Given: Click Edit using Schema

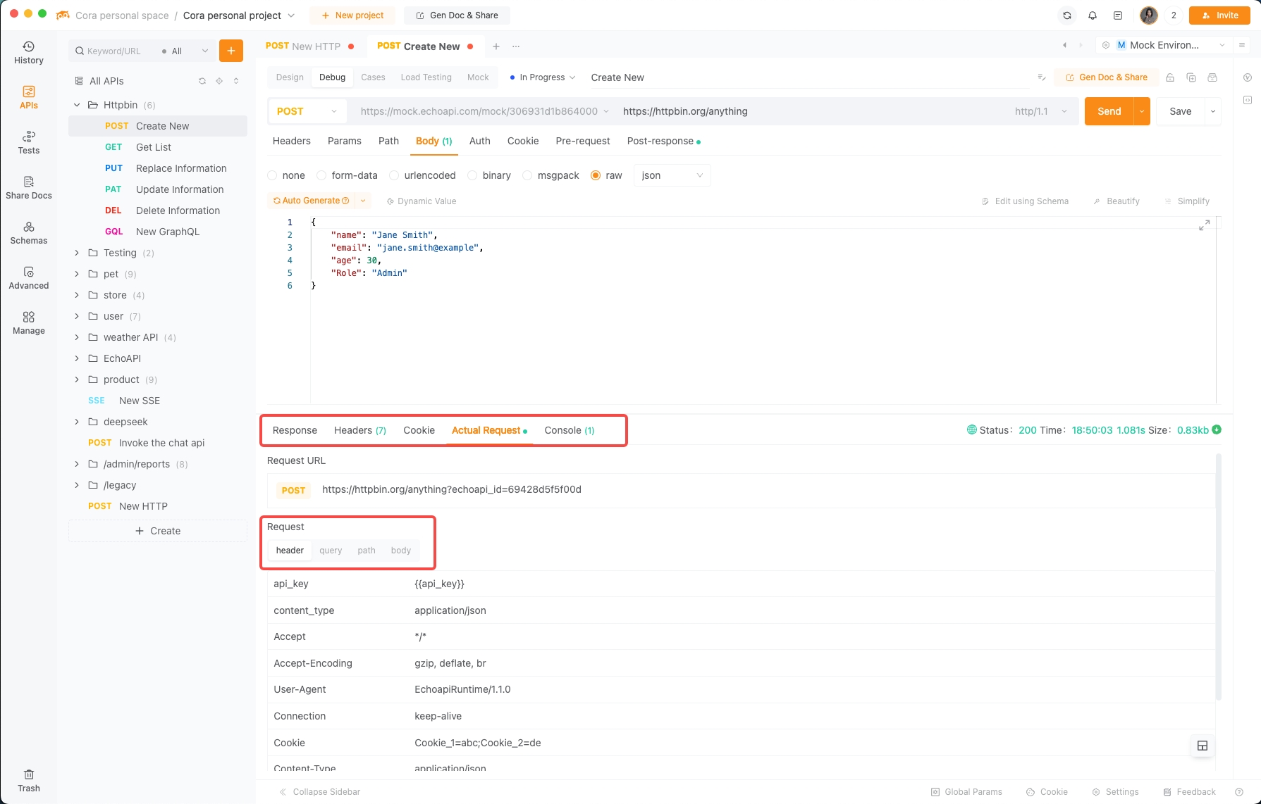Looking at the screenshot, I should pyautogui.click(x=1025, y=201).
